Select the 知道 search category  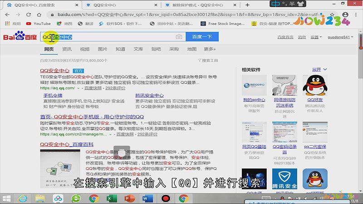pos(120,49)
